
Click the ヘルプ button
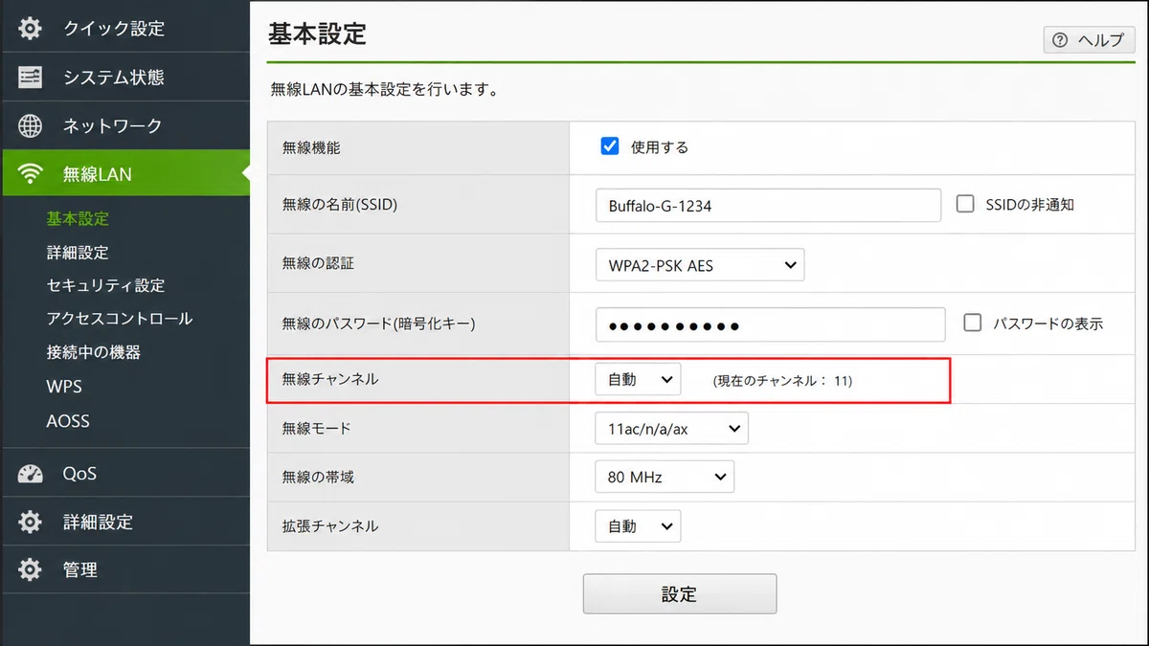pos(1089,40)
